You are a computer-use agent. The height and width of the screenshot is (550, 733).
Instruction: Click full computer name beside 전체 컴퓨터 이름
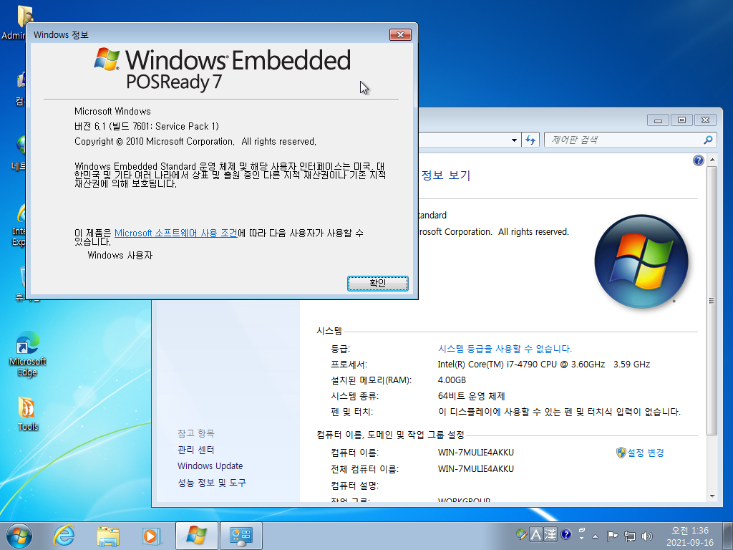(x=476, y=469)
